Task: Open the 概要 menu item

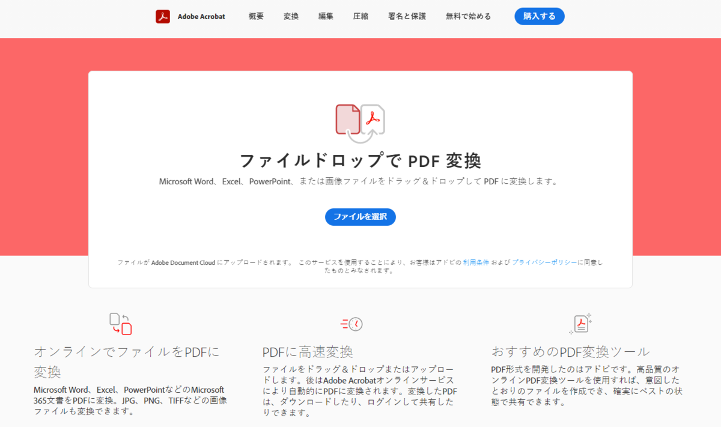Action: coord(256,16)
